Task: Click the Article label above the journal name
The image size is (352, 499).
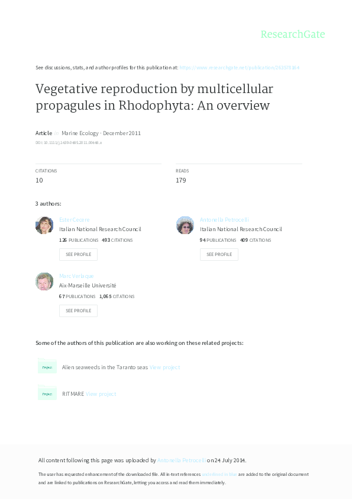Action: coord(43,133)
